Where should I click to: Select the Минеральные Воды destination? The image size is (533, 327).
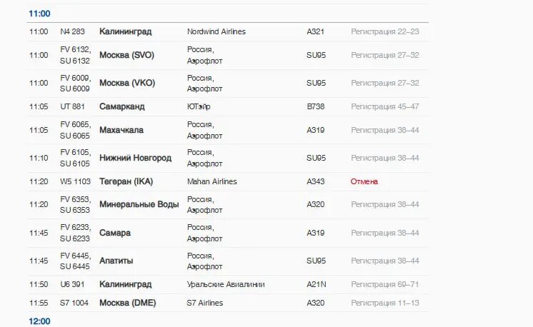[139, 204]
